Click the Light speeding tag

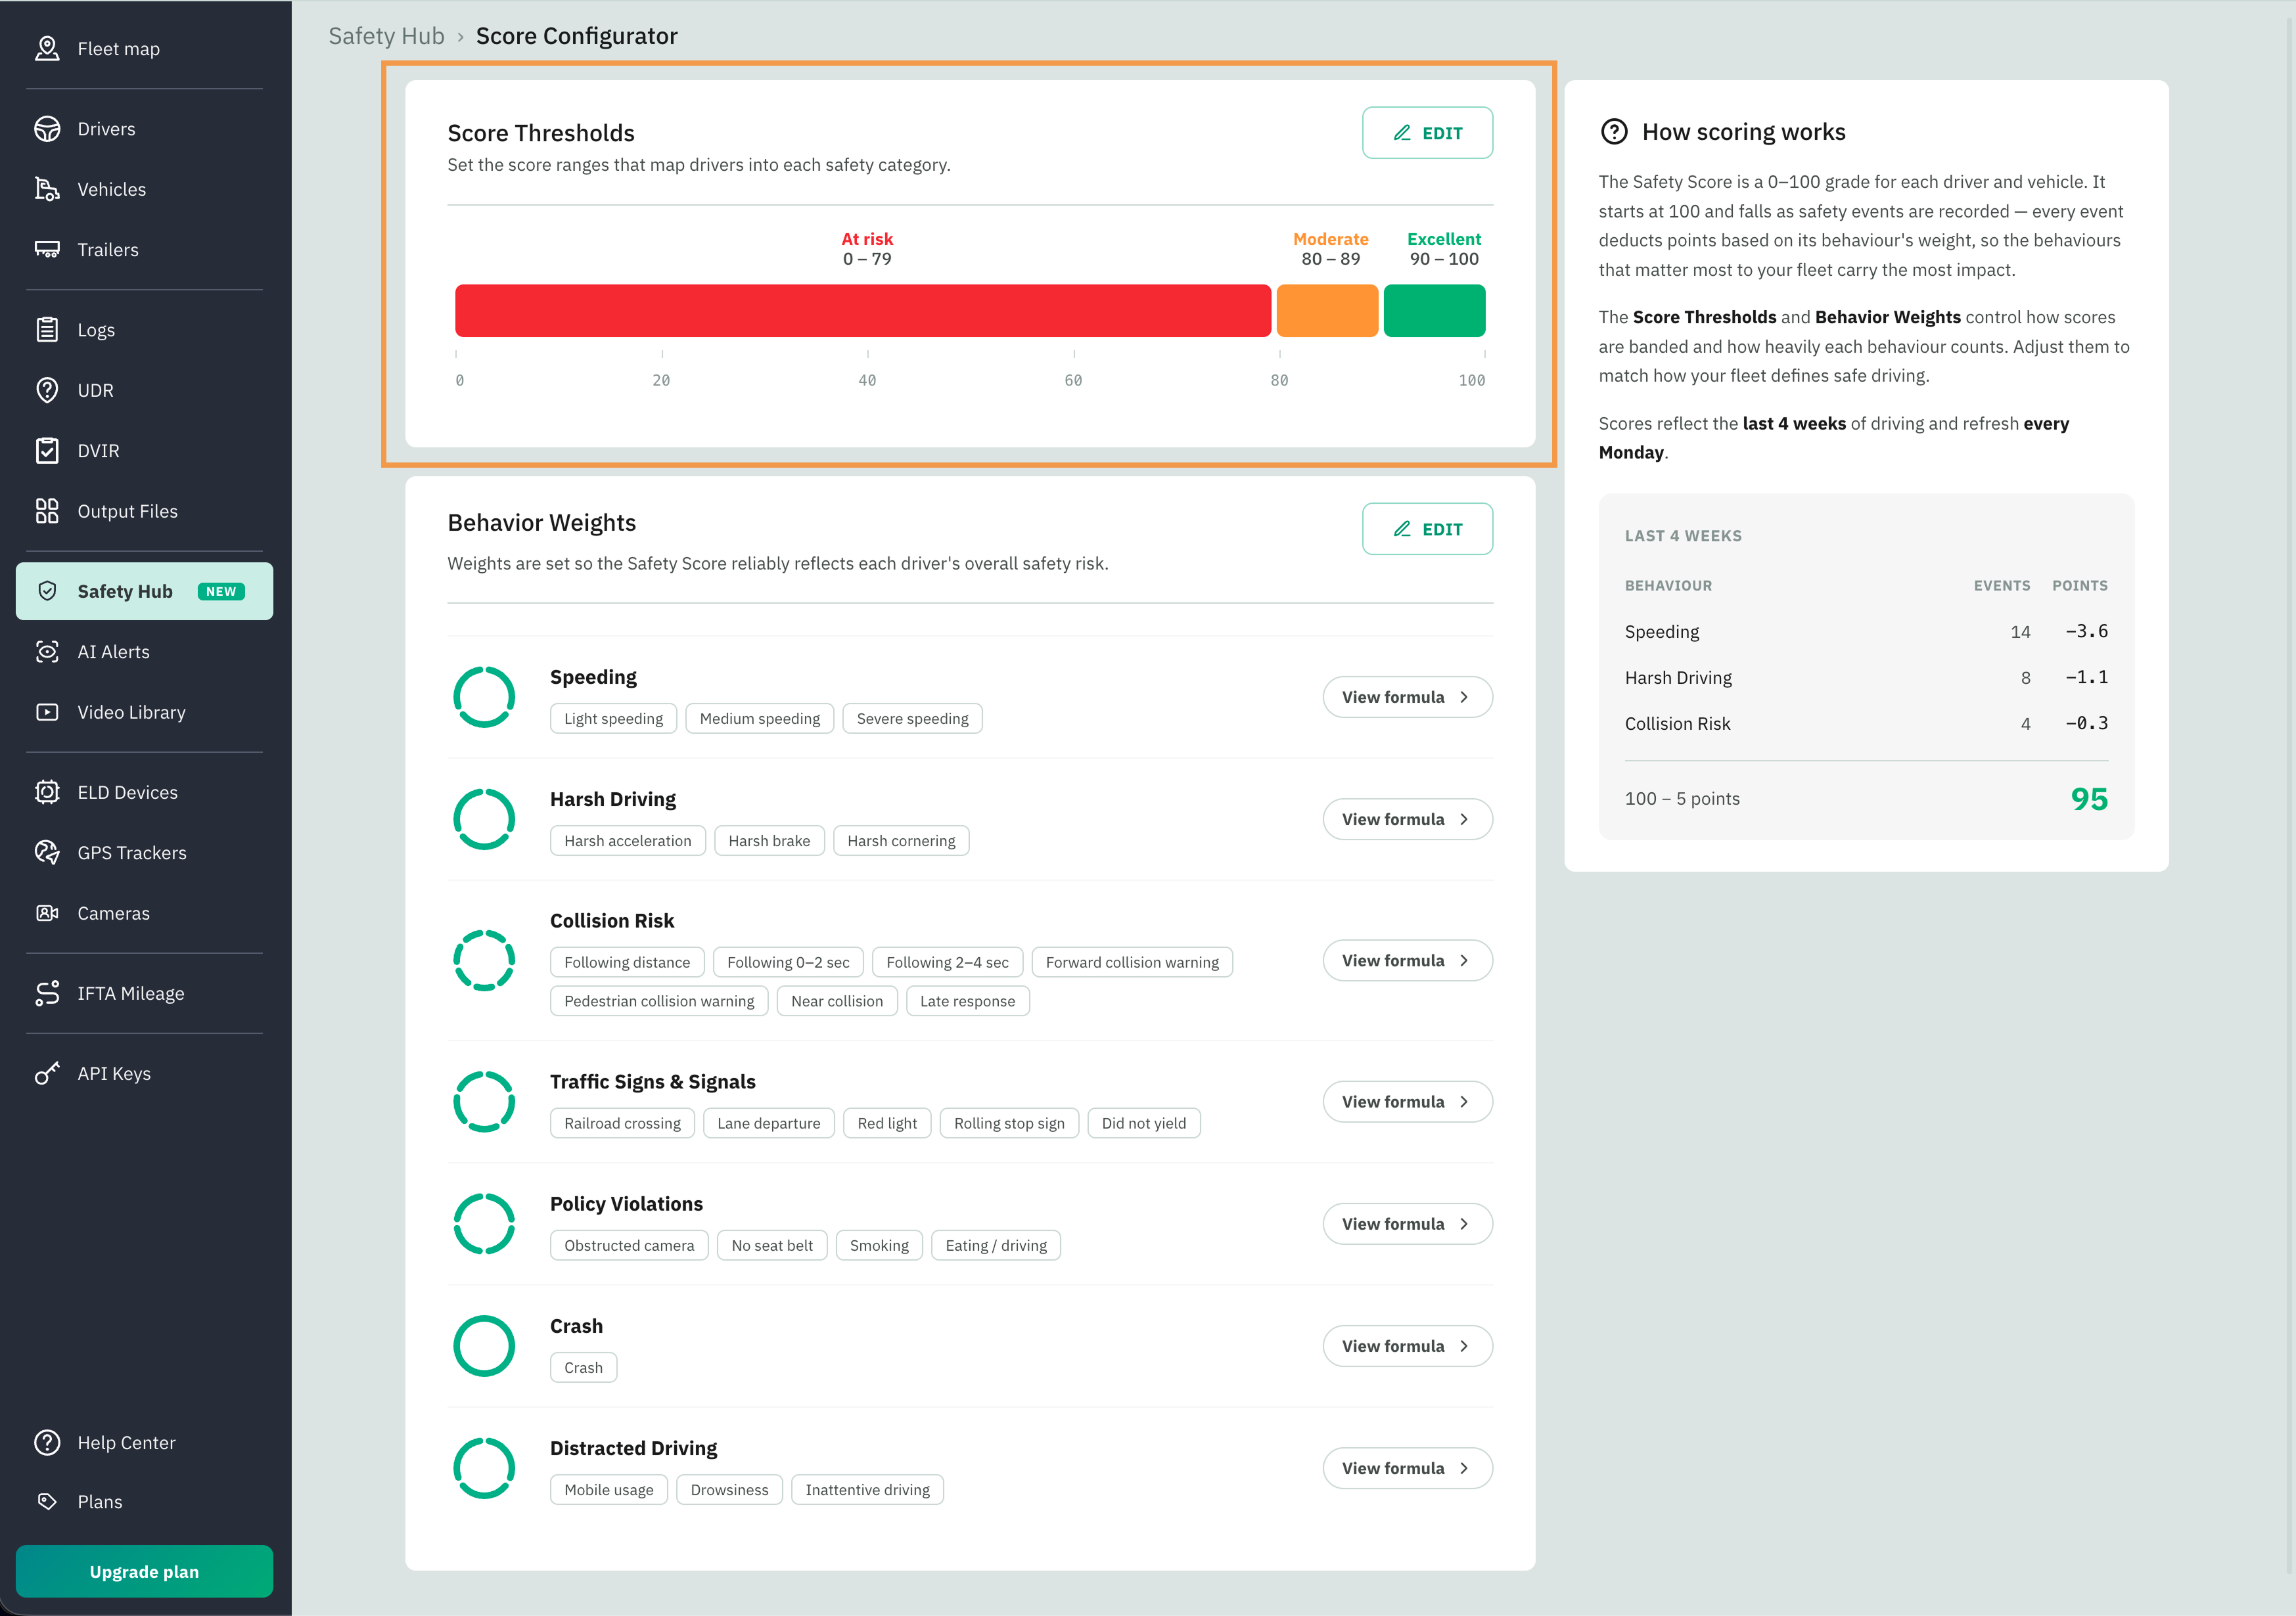[613, 719]
